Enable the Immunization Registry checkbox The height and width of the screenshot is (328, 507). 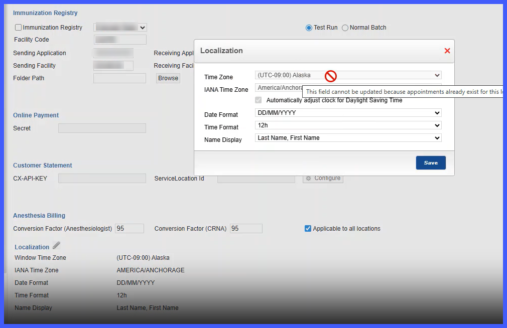point(19,28)
